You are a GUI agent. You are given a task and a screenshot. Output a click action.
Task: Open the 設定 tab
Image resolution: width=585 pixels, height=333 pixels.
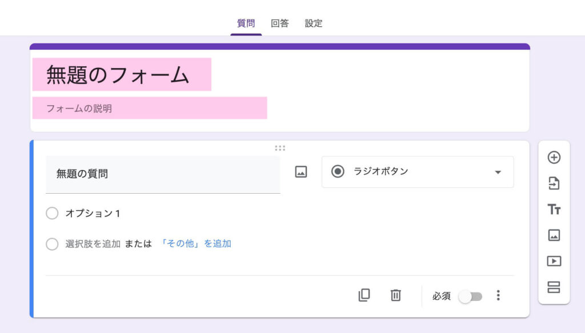(x=313, y=23)
